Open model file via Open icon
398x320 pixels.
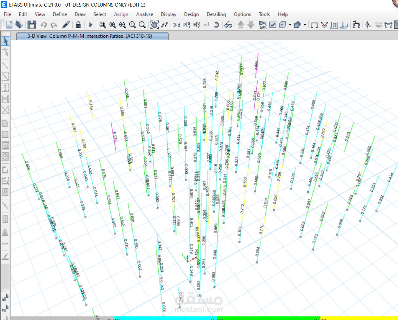click(x=19, y=25)
